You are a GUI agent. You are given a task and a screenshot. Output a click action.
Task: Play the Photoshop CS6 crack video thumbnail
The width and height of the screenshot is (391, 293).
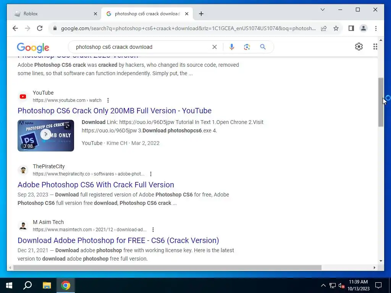pos(46,135)
